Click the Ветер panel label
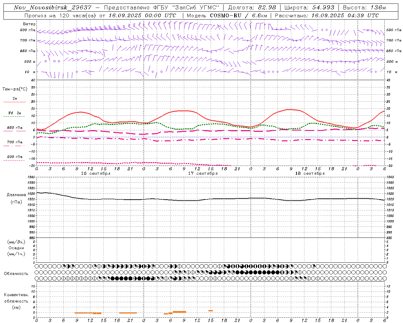Screen dimensions: 403x323 pos(29,24)
